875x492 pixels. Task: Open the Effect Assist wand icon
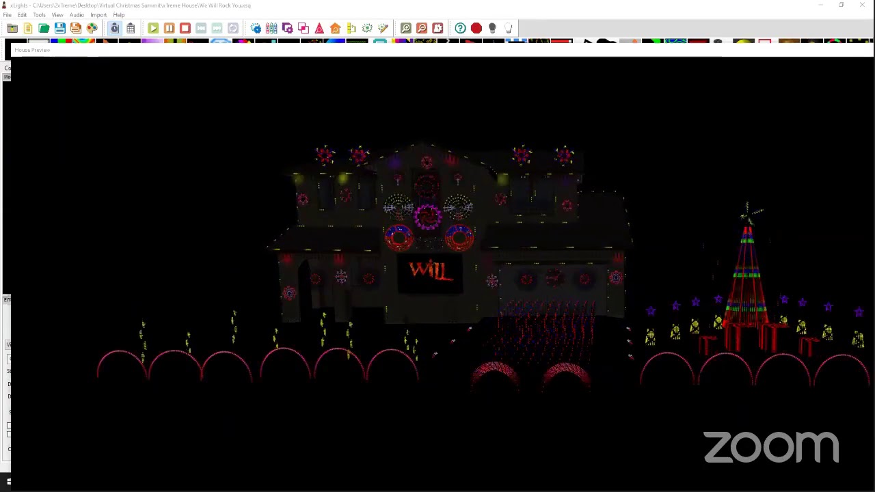(383, 28)
